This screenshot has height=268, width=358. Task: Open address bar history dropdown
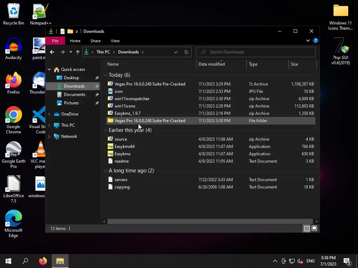[176, 52]
